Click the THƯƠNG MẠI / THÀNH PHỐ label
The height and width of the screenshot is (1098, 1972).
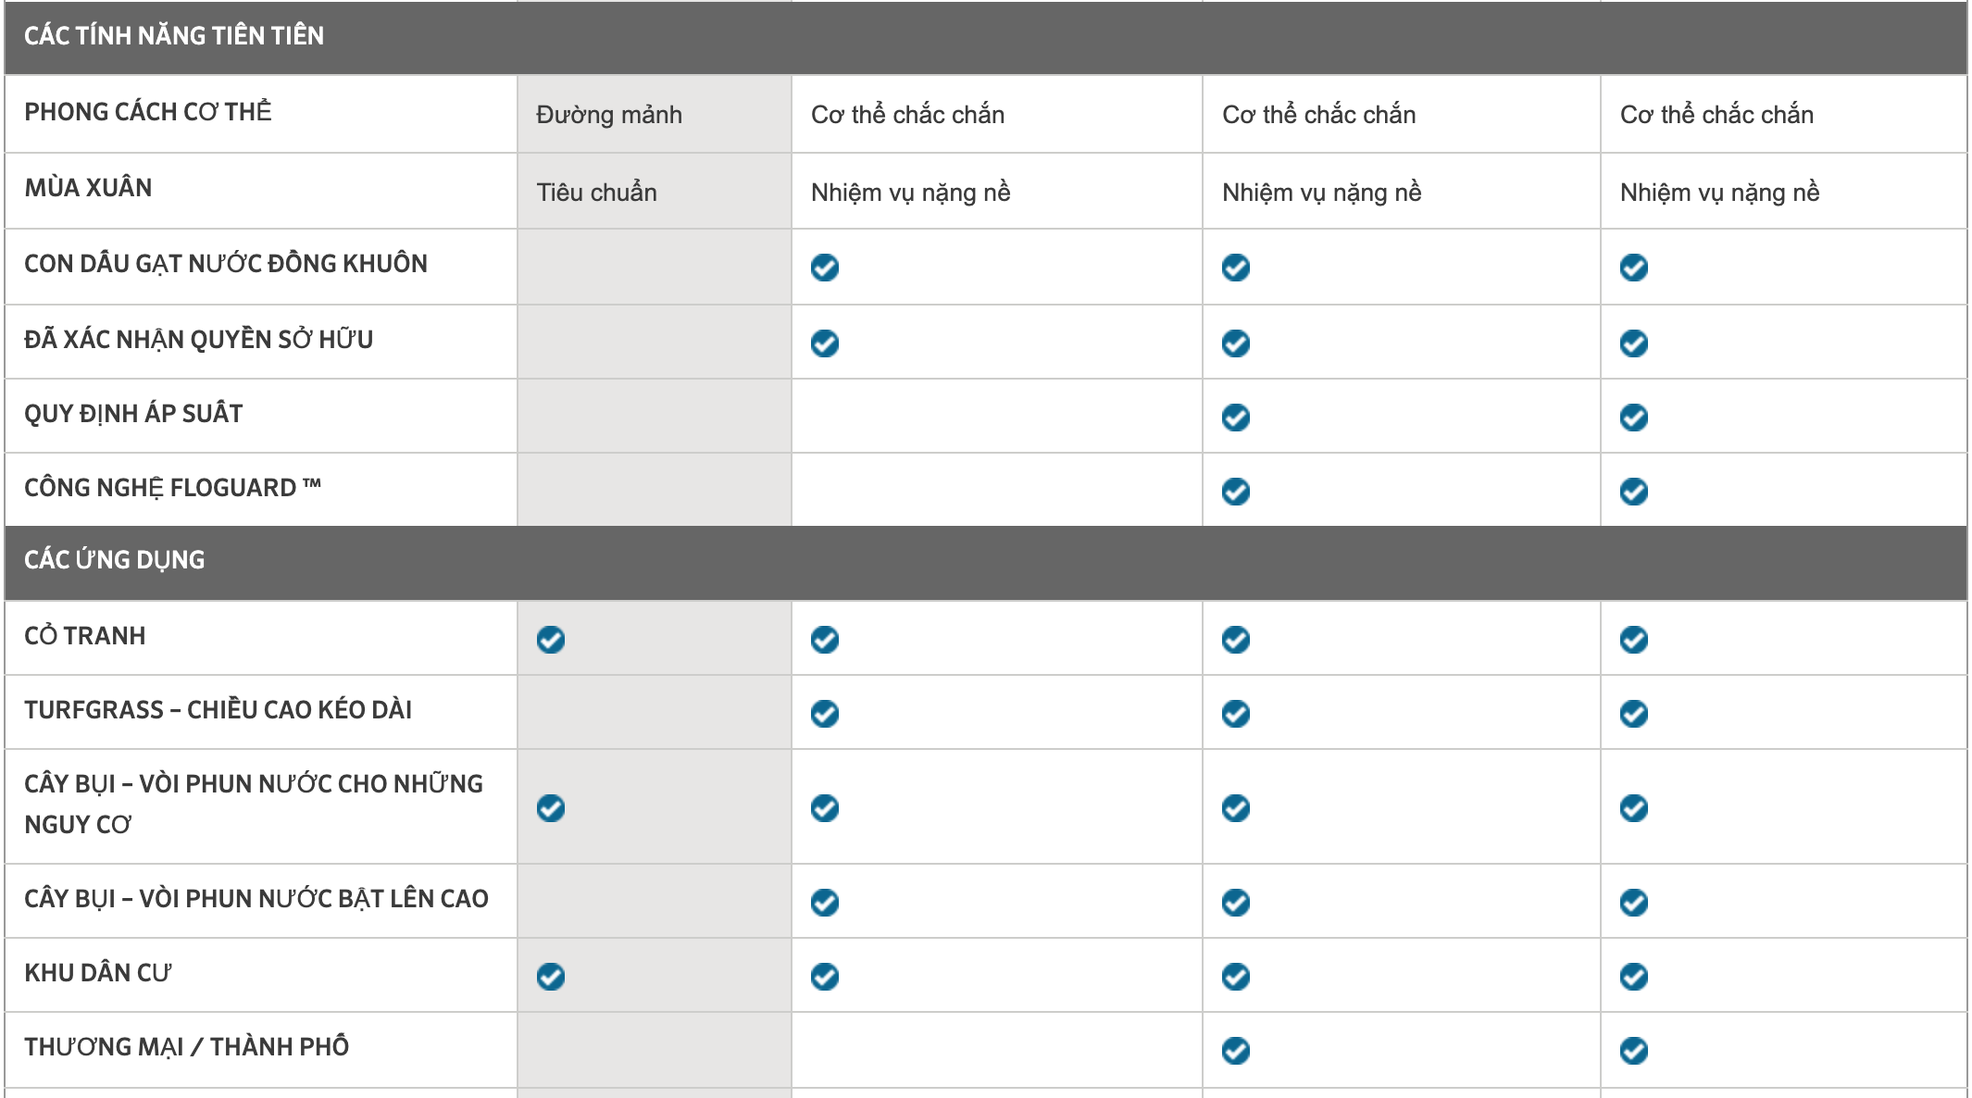pos(186,1047)
